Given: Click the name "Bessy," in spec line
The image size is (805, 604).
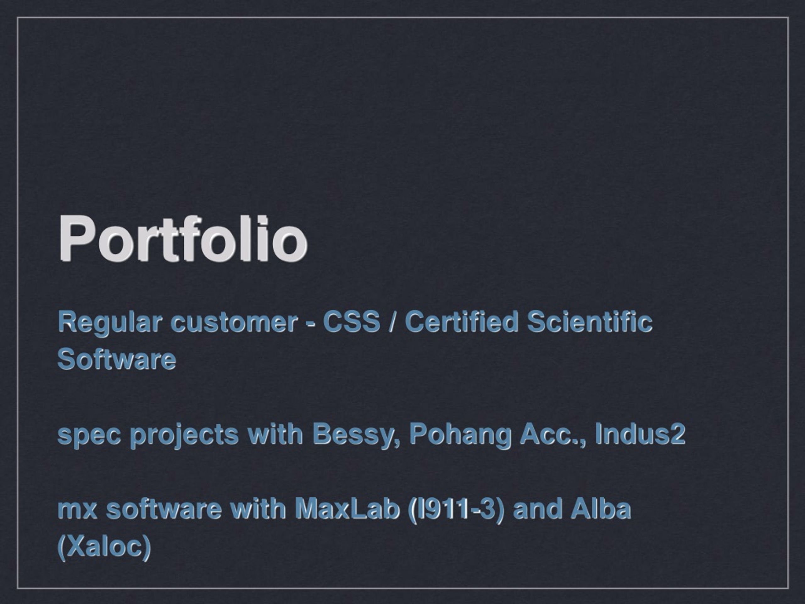Looking at the screenshot, I should tap(356, 435).
